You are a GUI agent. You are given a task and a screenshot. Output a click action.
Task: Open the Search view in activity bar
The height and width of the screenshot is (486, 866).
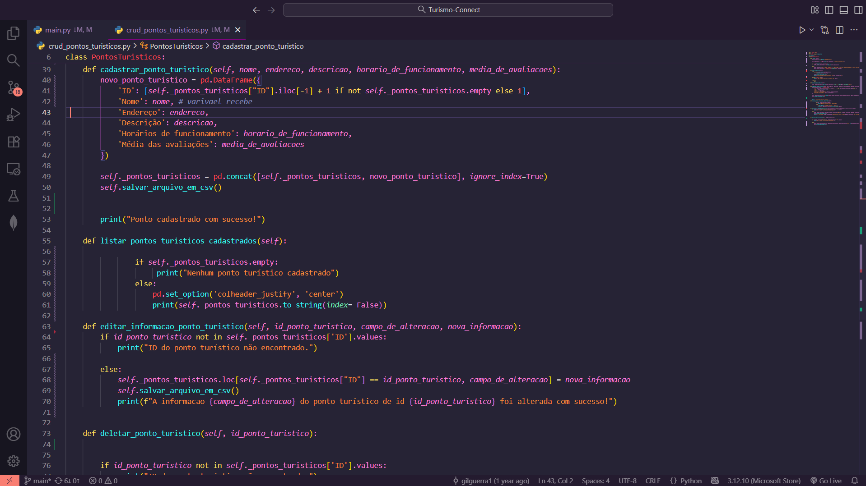[x=14, y=60]
